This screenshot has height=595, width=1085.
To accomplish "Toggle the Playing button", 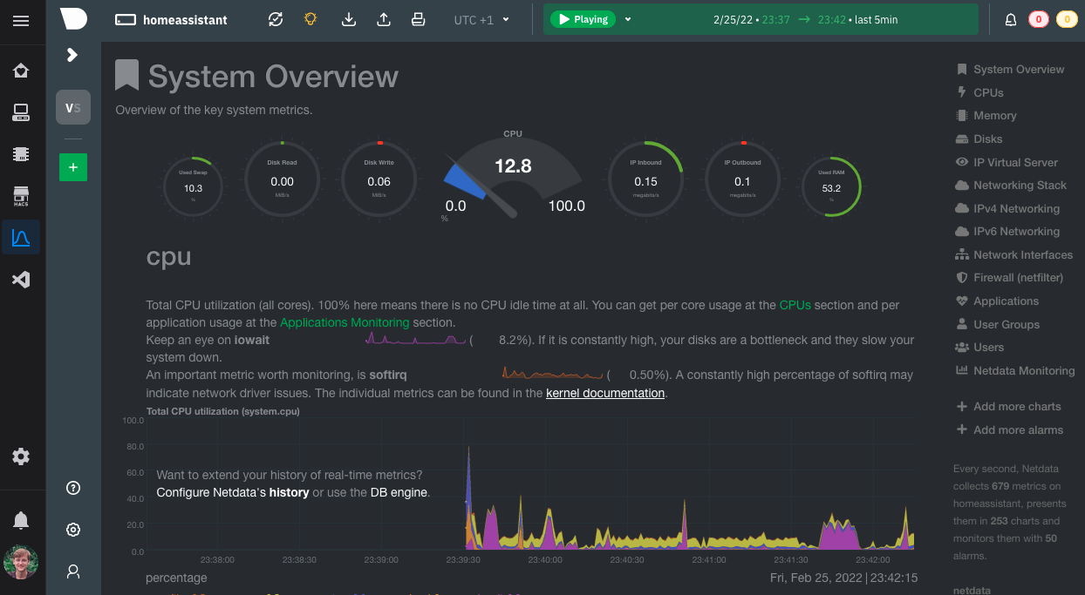I will click(x=583, y=19).
